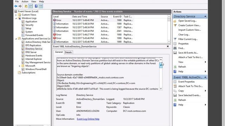Image resolution: width=225 pixels, height=126 pixels.
Task: Click Refresh under Directory Service actions
Action: tap(182, 67)
